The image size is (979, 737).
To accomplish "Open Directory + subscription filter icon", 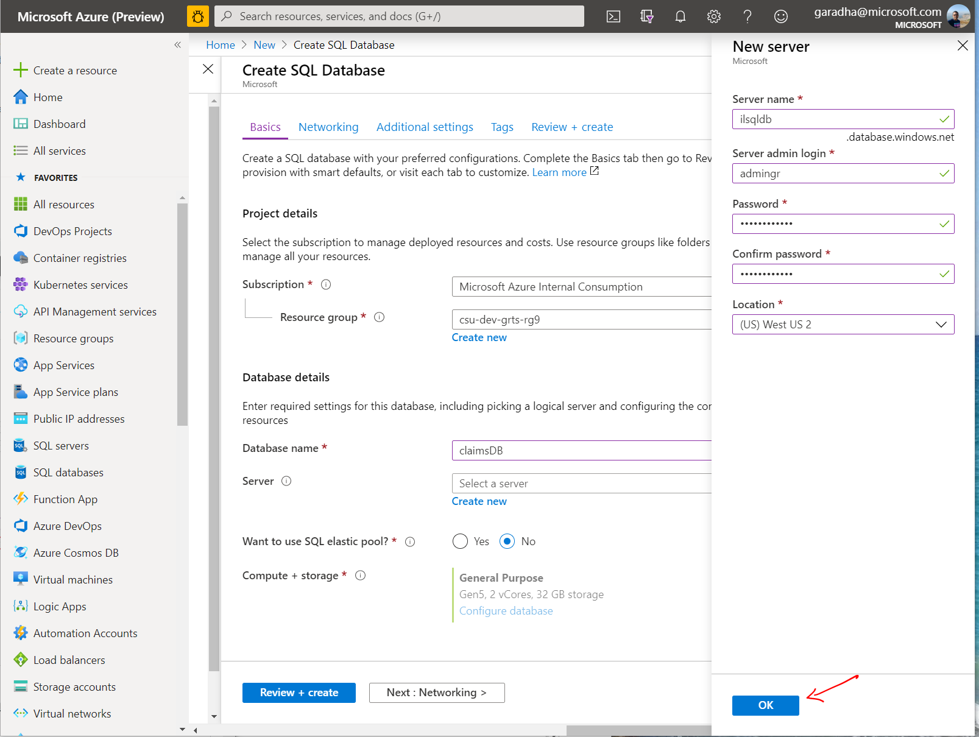I will pyautogui.click(x=647, y=16).
